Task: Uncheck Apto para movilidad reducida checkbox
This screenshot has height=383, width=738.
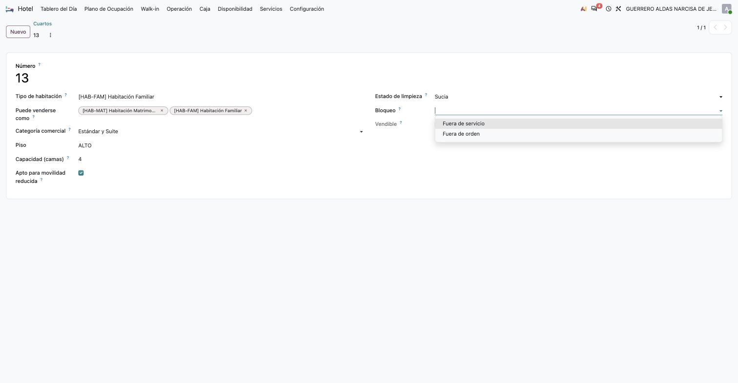Action: [x=81, y=173]
